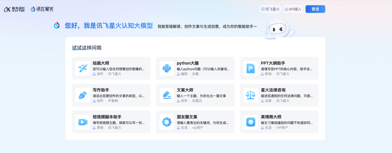Click the robot mascot image
392x153 pixels.
tap(279, 29)
